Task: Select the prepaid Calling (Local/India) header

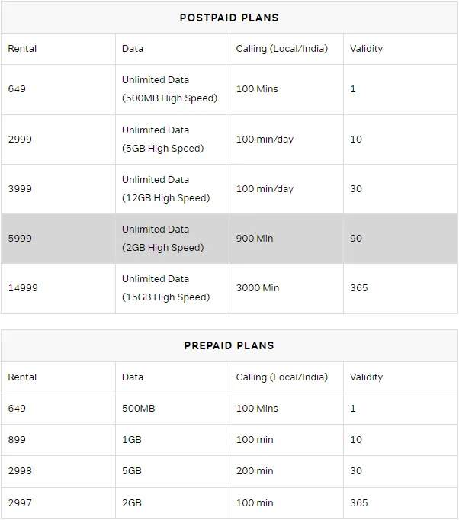Action: coord(286,377)
